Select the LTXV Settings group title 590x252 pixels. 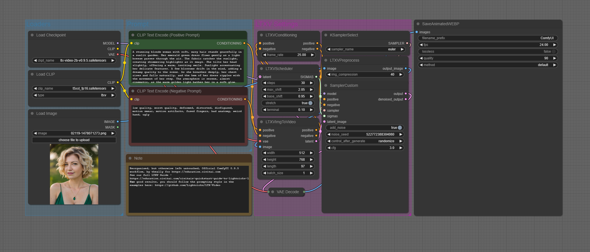tap(277, 24)
